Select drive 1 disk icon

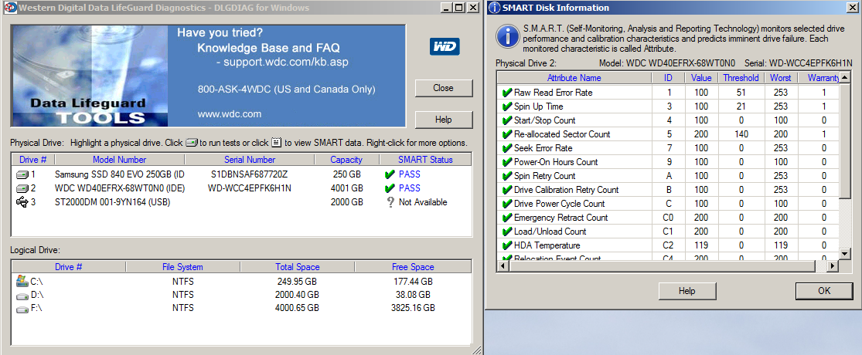click(22, 174)
